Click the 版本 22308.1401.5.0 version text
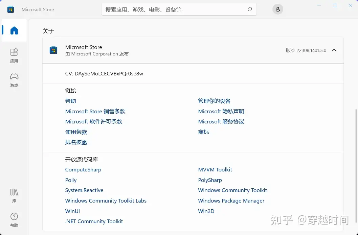The height and width of the screenshot is (235, 358). (x=306, y=50)
